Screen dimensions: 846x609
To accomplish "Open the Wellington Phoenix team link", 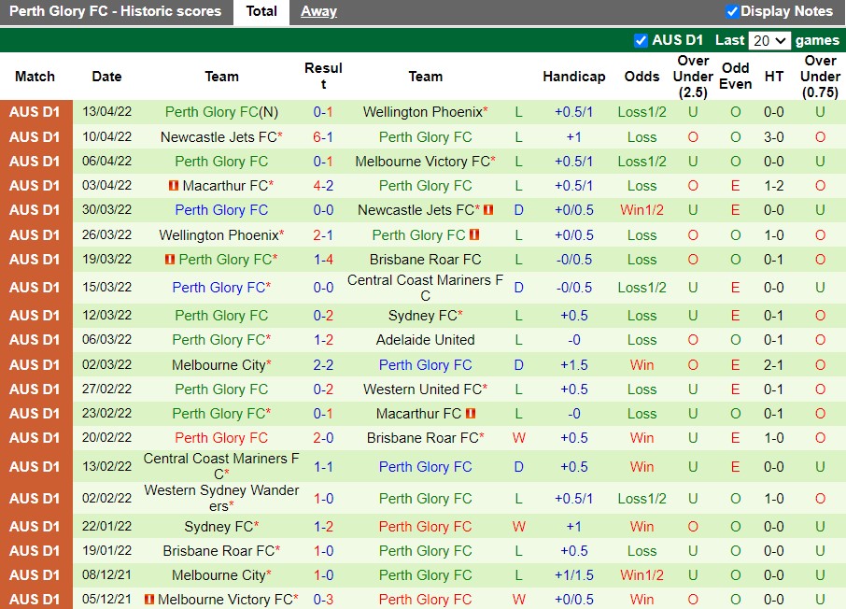I will [422, 111].
